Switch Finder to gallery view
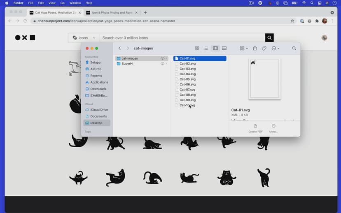Screen dimensions: 341x213 click(x=224, y=49)
